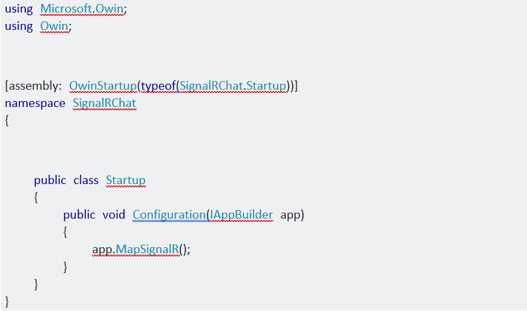Click the Owin identifier in the second using line

click(x=55, y=26)
